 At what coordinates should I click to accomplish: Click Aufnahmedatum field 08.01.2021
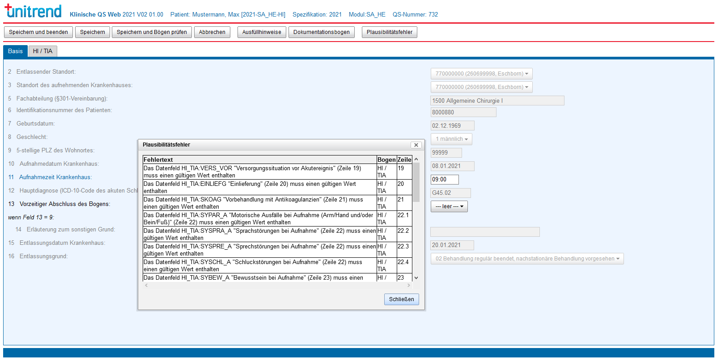tap(452, 166)
